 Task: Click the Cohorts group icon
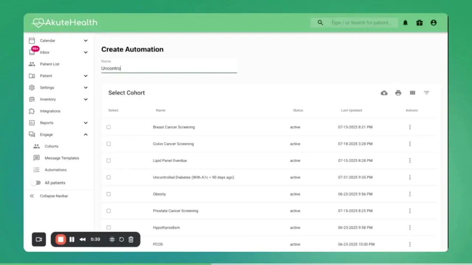(x=37, y=146)
